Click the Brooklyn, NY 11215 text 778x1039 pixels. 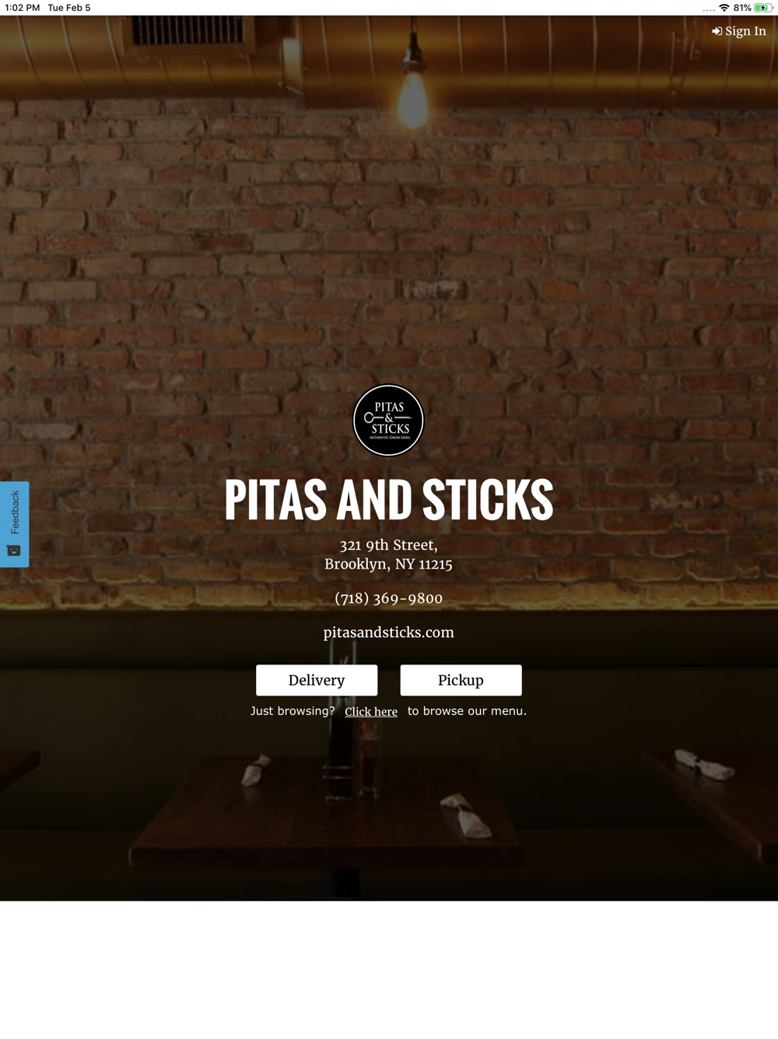(x=388, y=564)
